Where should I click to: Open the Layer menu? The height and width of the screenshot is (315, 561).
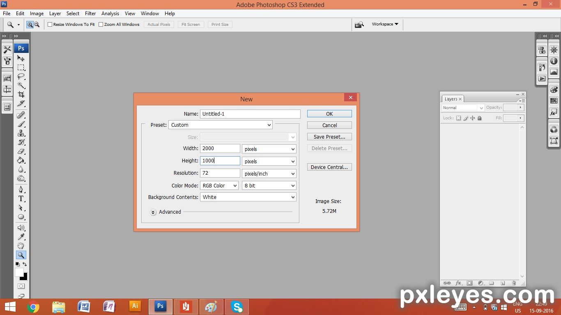tap(55, 14)
